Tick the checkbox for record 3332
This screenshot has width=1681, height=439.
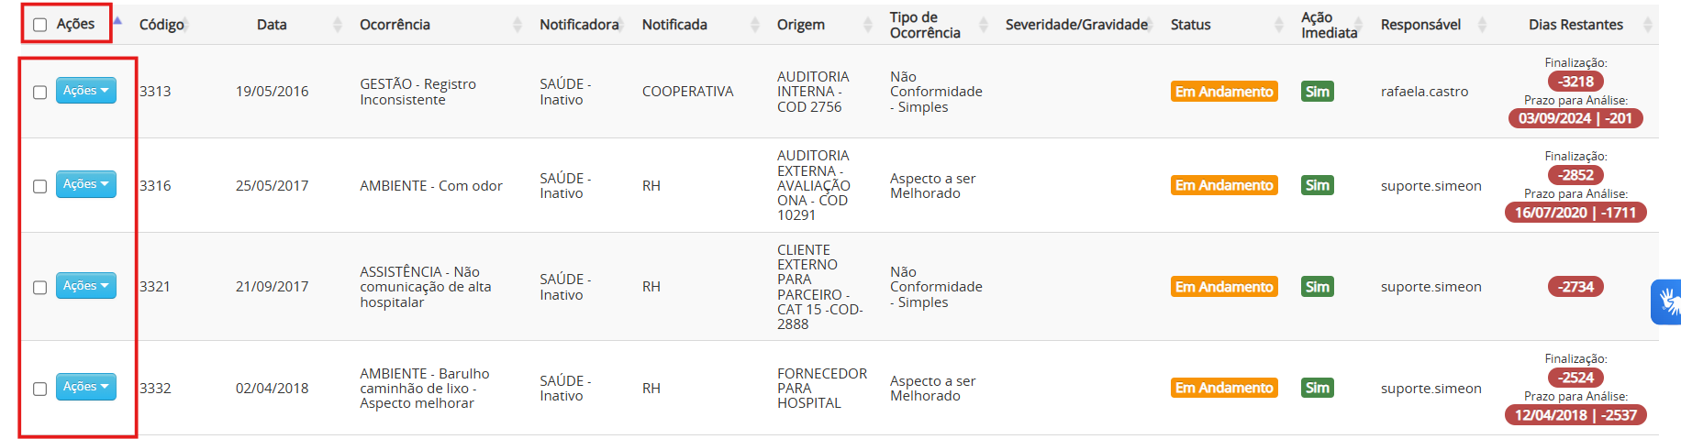pyautogui.click(x=40, y=389)
